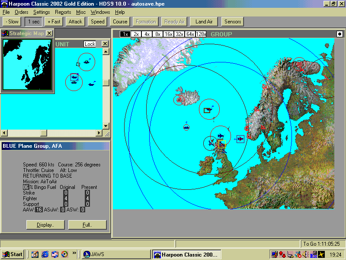Click Unit window scroll right arrow
Screen dimensions: 346x260
point(99,133)
